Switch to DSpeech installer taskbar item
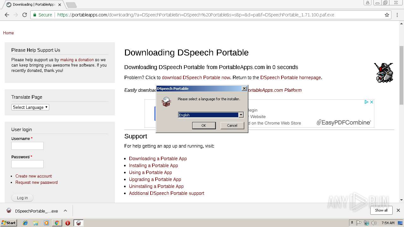This screenshot has width=404, height=227. 78,223
